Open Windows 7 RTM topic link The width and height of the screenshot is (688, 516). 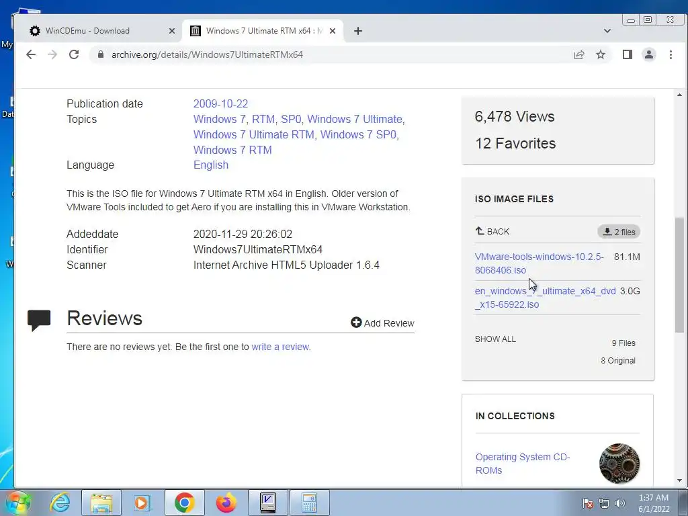(232, 150)
